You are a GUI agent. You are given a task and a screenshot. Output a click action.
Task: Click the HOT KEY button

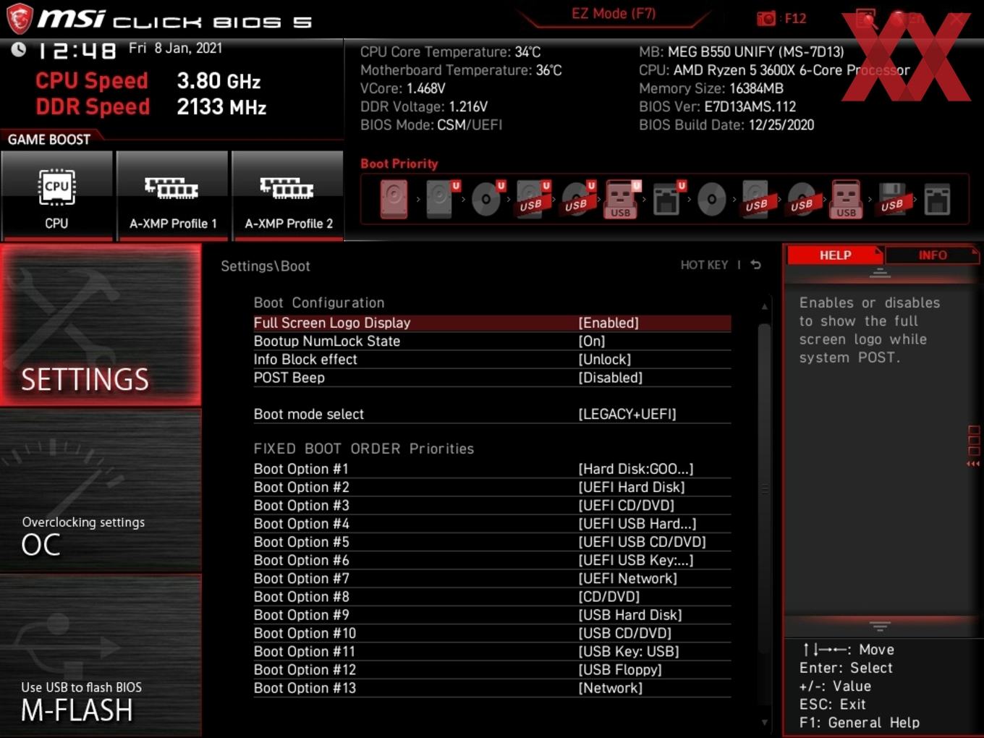click(704, 265)
